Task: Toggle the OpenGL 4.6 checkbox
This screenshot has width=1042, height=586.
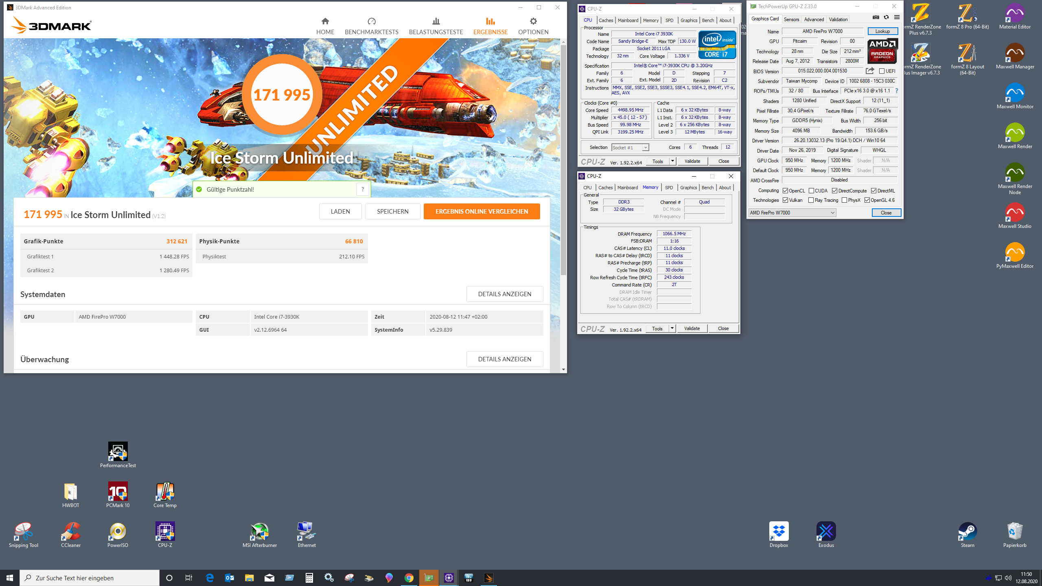Action: tap(867, 200)
